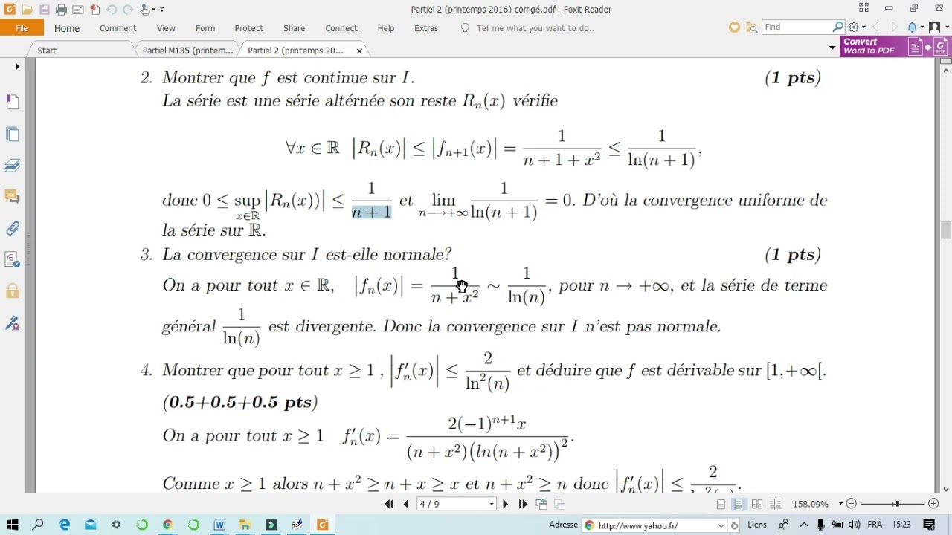
Task: Enable single page view mode
Action: [721, 504]
